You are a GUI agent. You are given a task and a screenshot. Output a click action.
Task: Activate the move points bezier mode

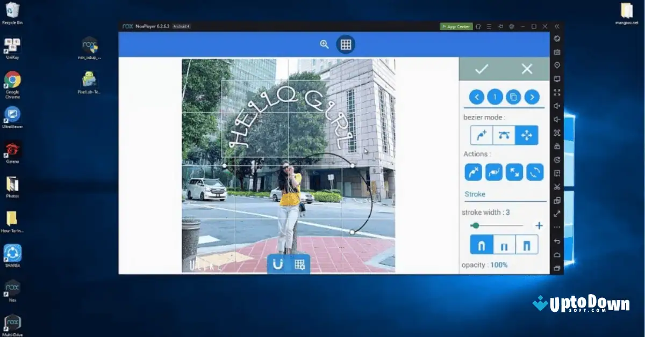526,135
